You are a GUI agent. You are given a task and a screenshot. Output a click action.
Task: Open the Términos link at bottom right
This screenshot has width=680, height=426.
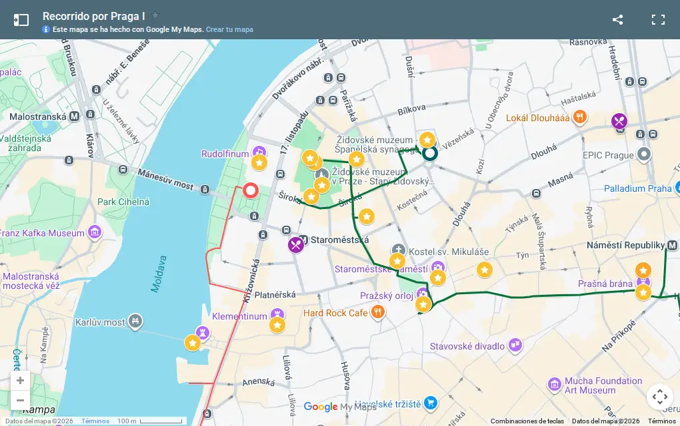click(662, 421)
